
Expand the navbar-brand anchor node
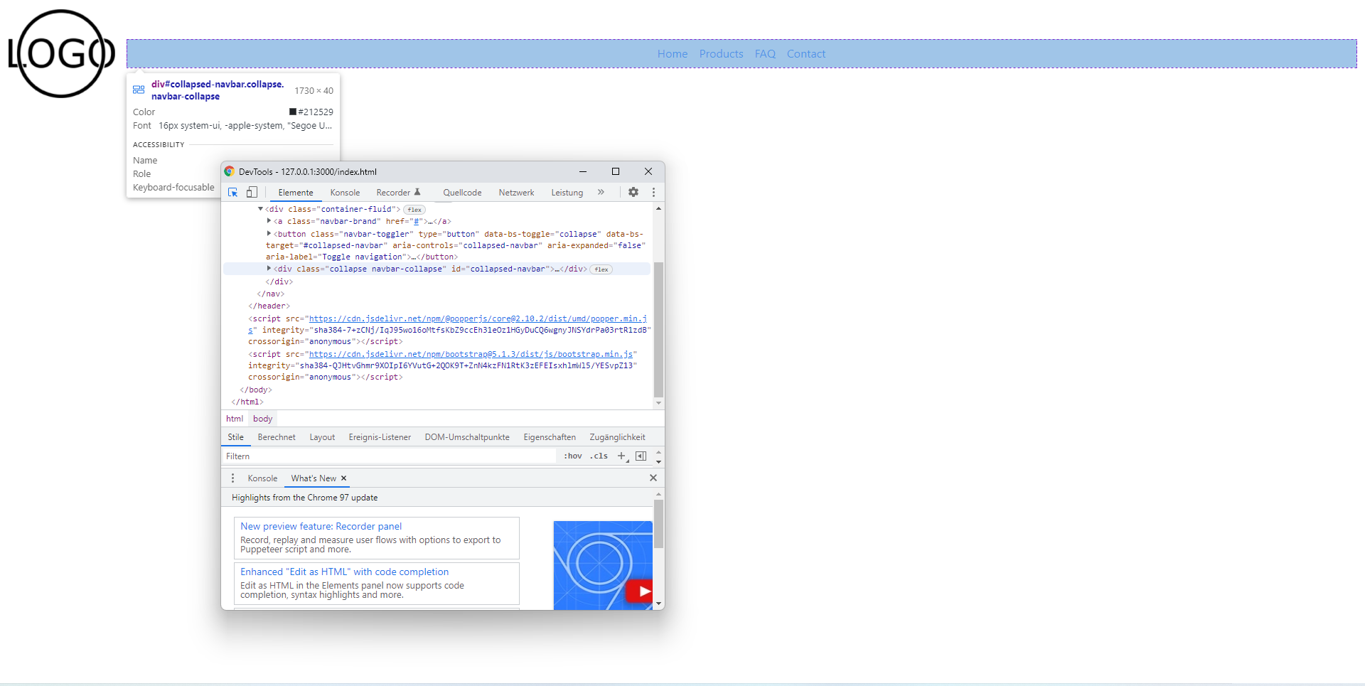[269, 221]
